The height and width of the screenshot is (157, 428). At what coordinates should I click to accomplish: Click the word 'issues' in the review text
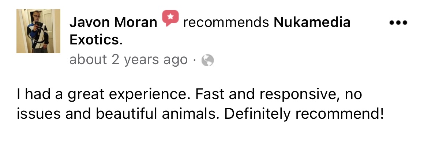point(38,114)
